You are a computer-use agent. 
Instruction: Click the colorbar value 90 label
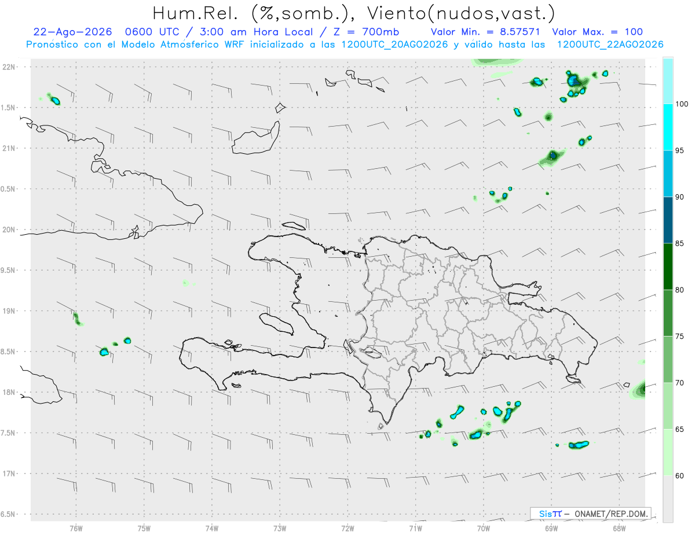click(x=679, y=197)
